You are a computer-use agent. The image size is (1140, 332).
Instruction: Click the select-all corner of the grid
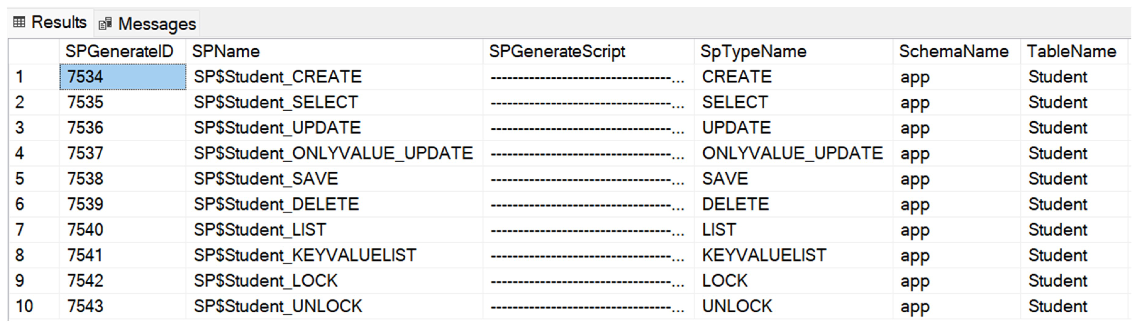34,52
